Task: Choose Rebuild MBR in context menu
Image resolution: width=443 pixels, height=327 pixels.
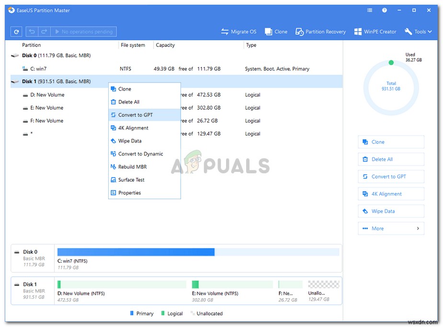Action: pos(144,167)
